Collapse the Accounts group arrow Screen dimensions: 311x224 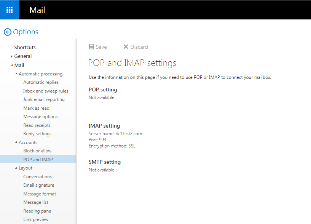16,142
